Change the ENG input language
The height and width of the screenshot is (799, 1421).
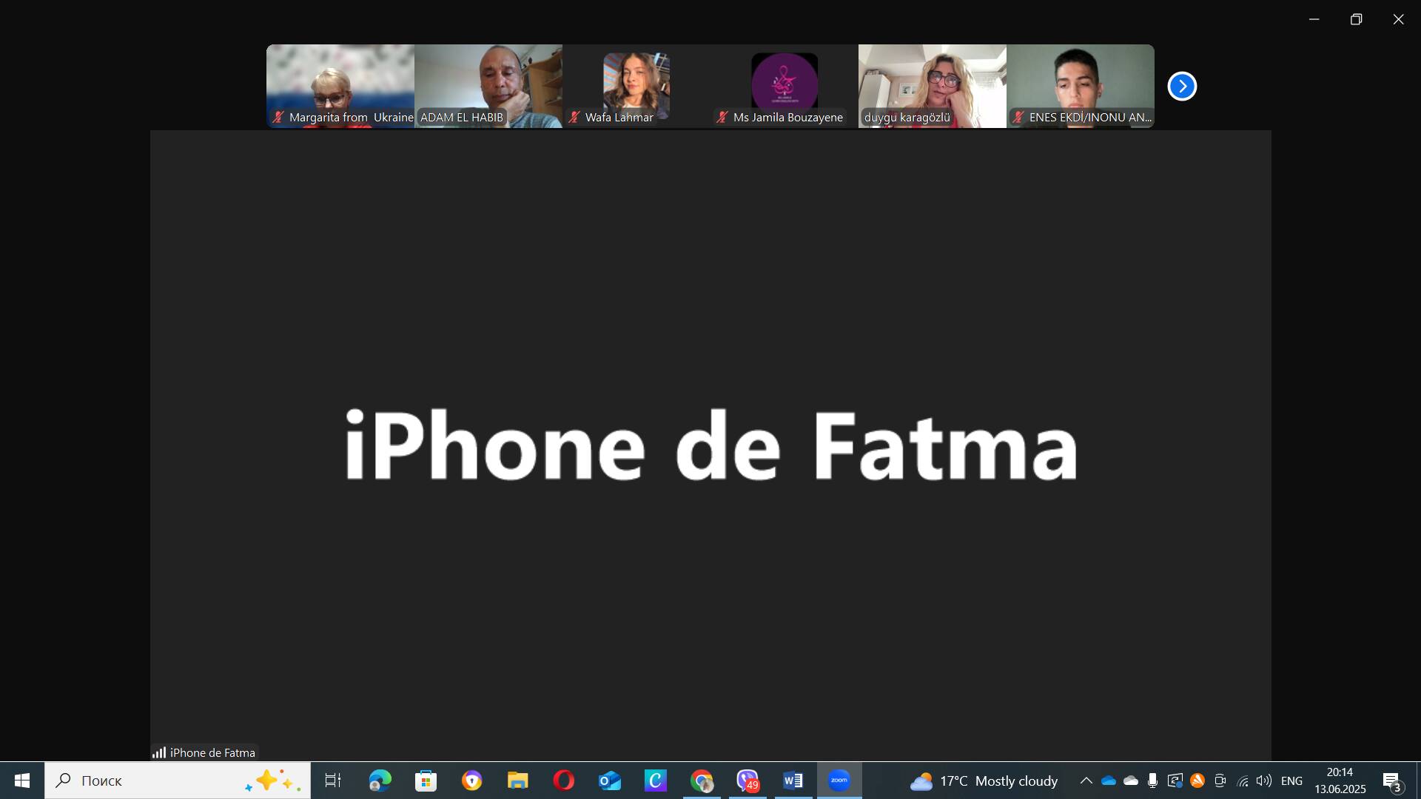[x=1292, y=781]
